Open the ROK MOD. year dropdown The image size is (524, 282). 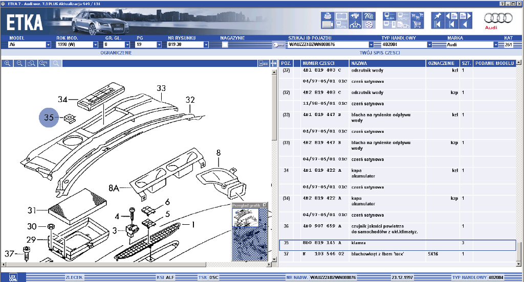pos(95,45)
